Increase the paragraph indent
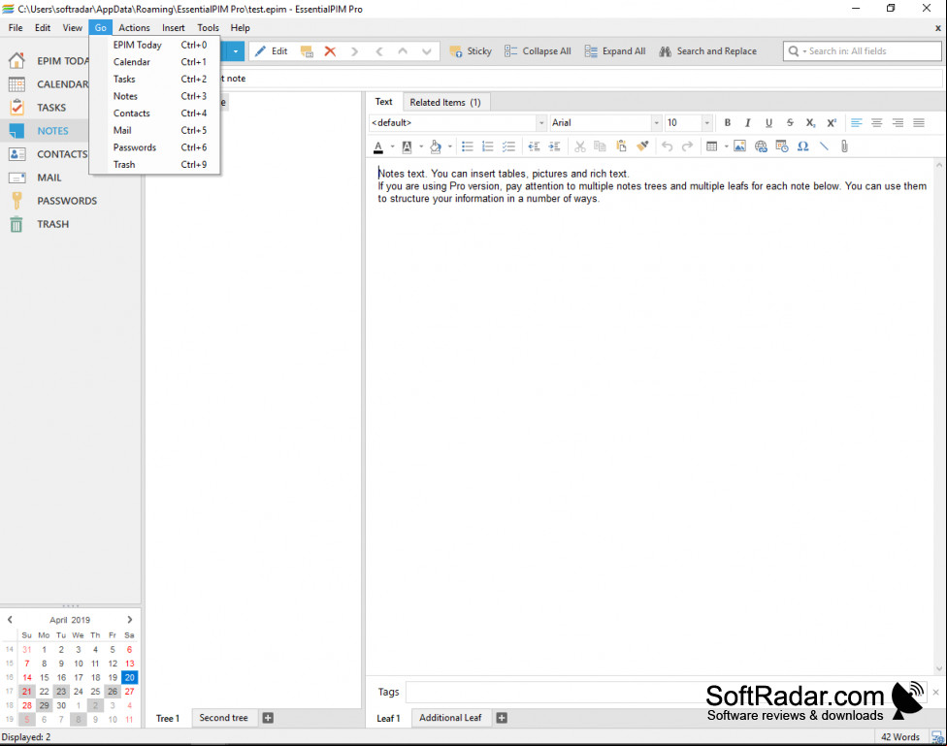 [554, 146]
